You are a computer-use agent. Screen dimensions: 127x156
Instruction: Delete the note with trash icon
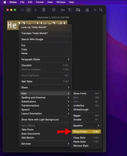pos(44,10)
